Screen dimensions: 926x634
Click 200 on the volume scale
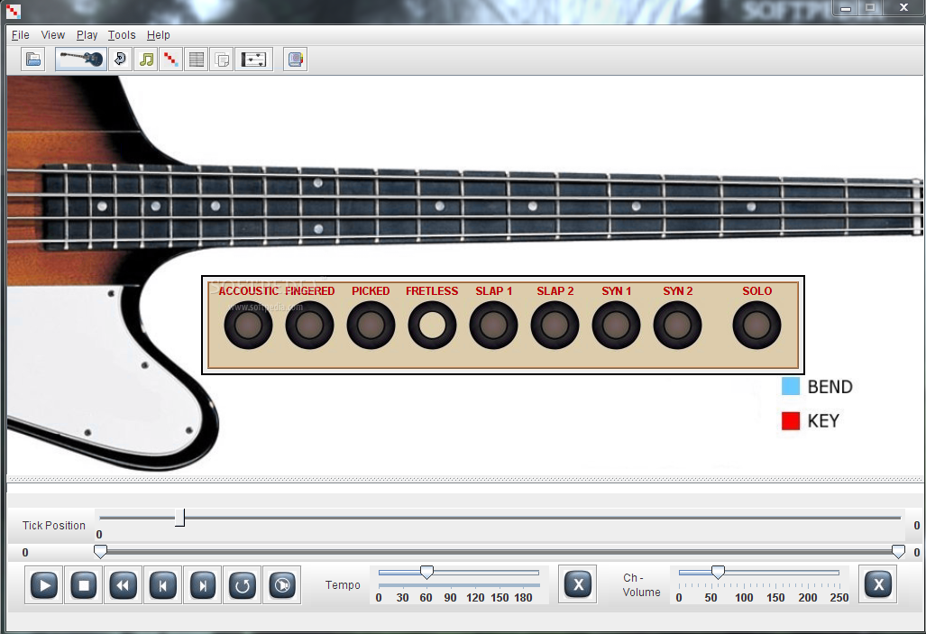(807, 597)
